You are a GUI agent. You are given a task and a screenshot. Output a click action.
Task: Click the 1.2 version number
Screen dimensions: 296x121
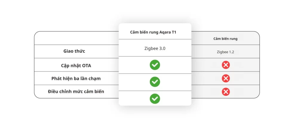(x=231, y=52)
